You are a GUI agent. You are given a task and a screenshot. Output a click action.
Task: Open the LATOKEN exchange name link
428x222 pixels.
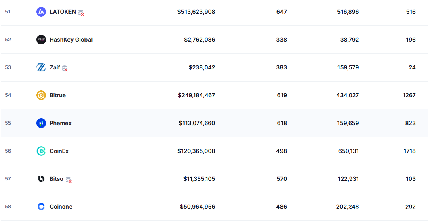(62, 12)
